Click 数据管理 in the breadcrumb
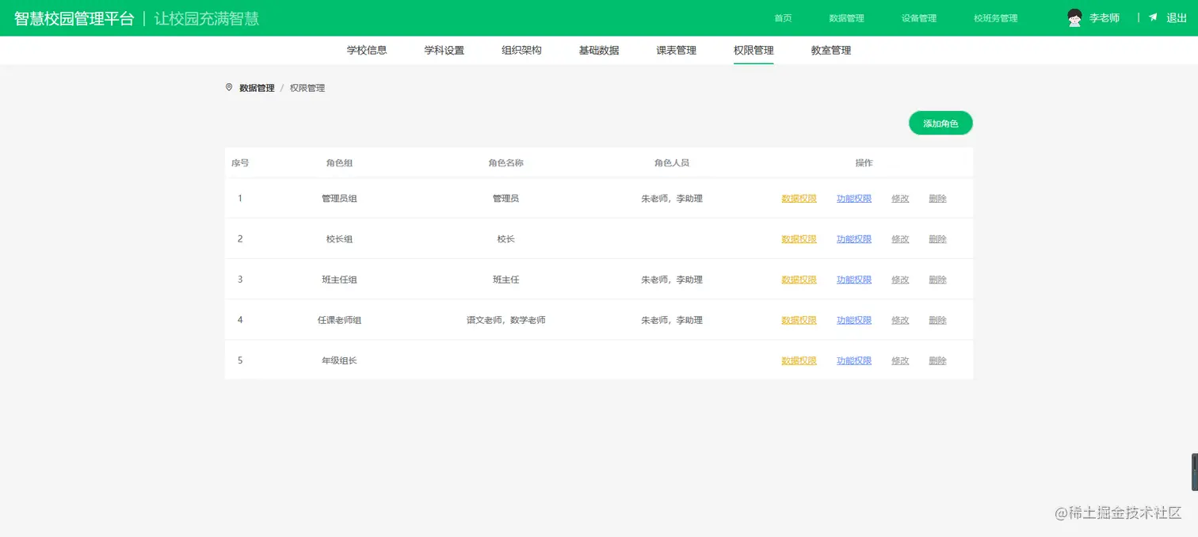The height and width of the screenshot is (537, 1198). 257,88
